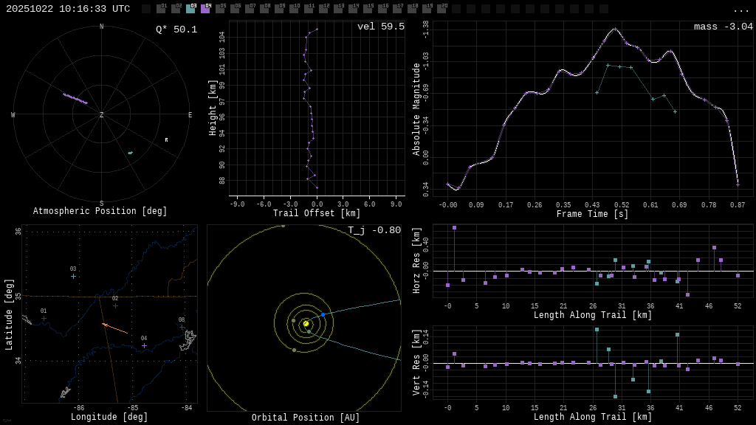Select station 01 marker on the map

click(44, 318)
